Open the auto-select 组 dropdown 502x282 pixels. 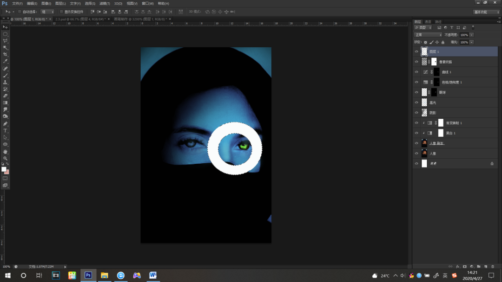coord(47,12)
